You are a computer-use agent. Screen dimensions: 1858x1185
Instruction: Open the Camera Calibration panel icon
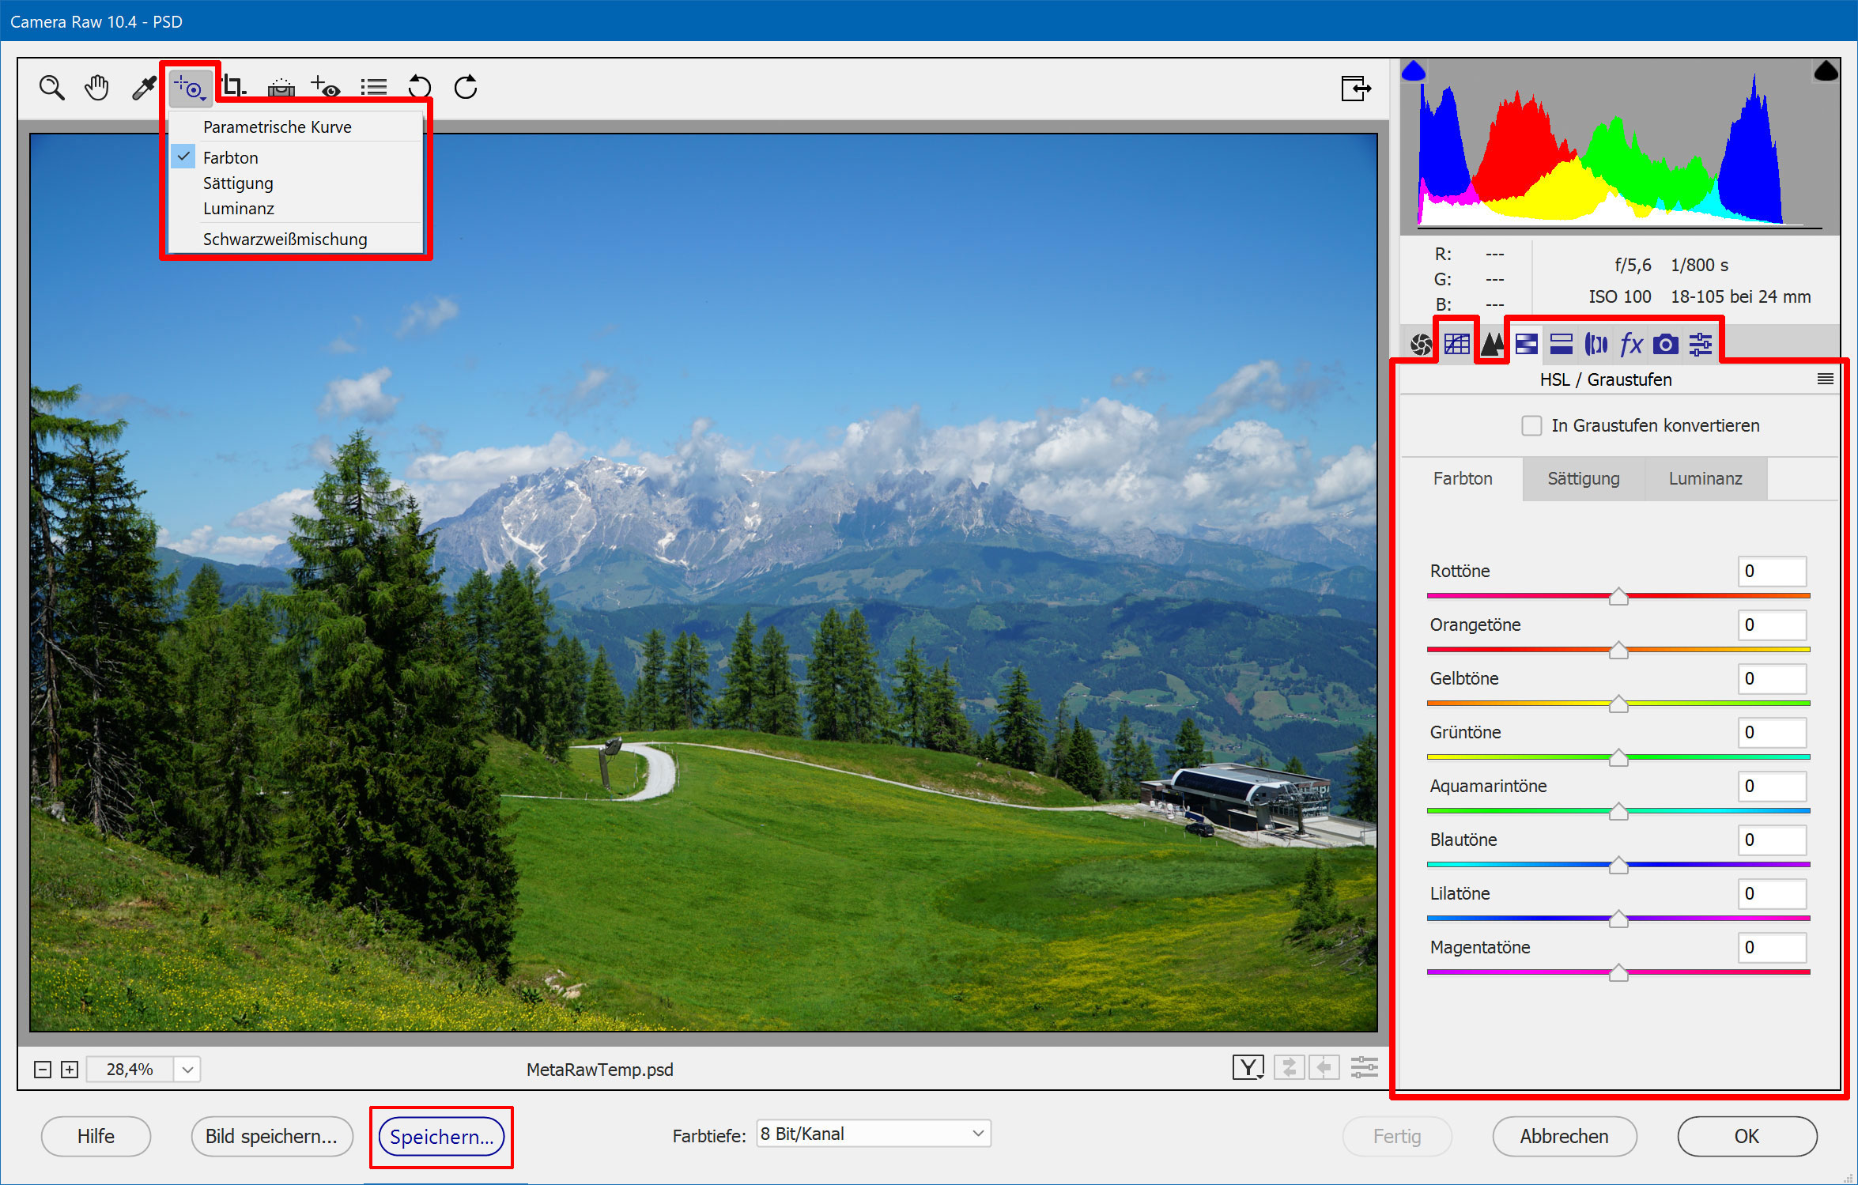(1665, 345)
